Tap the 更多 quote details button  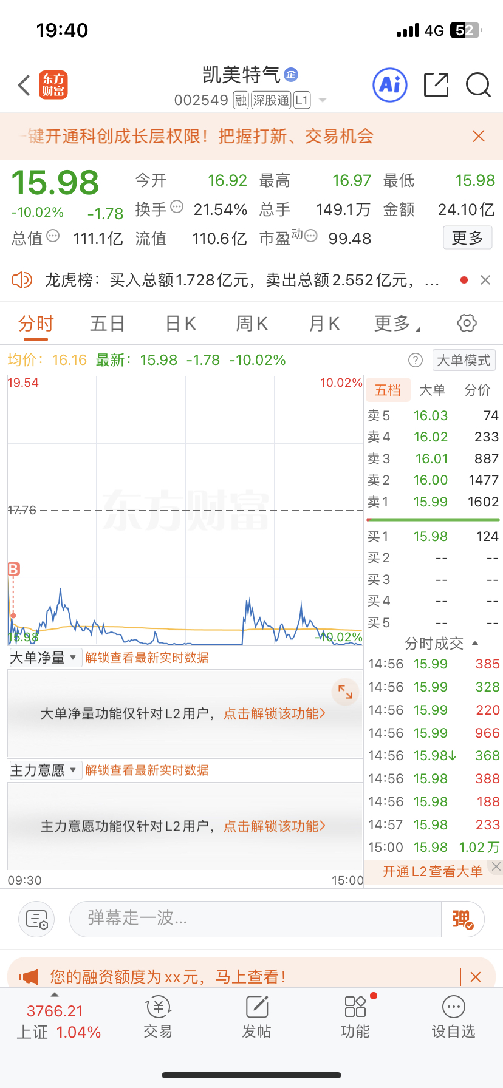pos(467,237)
